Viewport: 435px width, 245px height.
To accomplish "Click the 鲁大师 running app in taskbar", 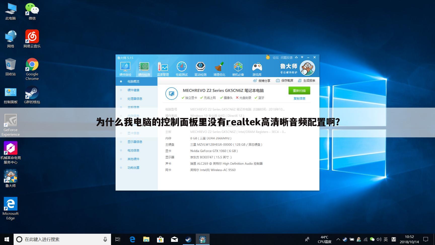I will (202, 239).
